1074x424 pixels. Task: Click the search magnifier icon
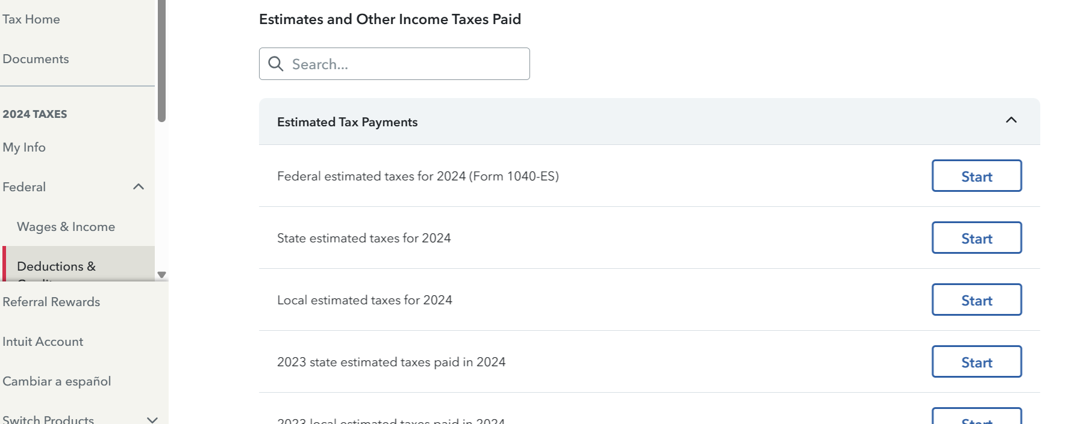pyautogui.click(x=276, y=64)
